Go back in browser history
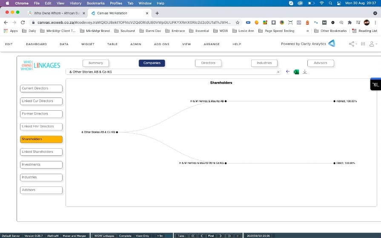Viewport: 381px width, 238px height. click(x=6, y=23)
